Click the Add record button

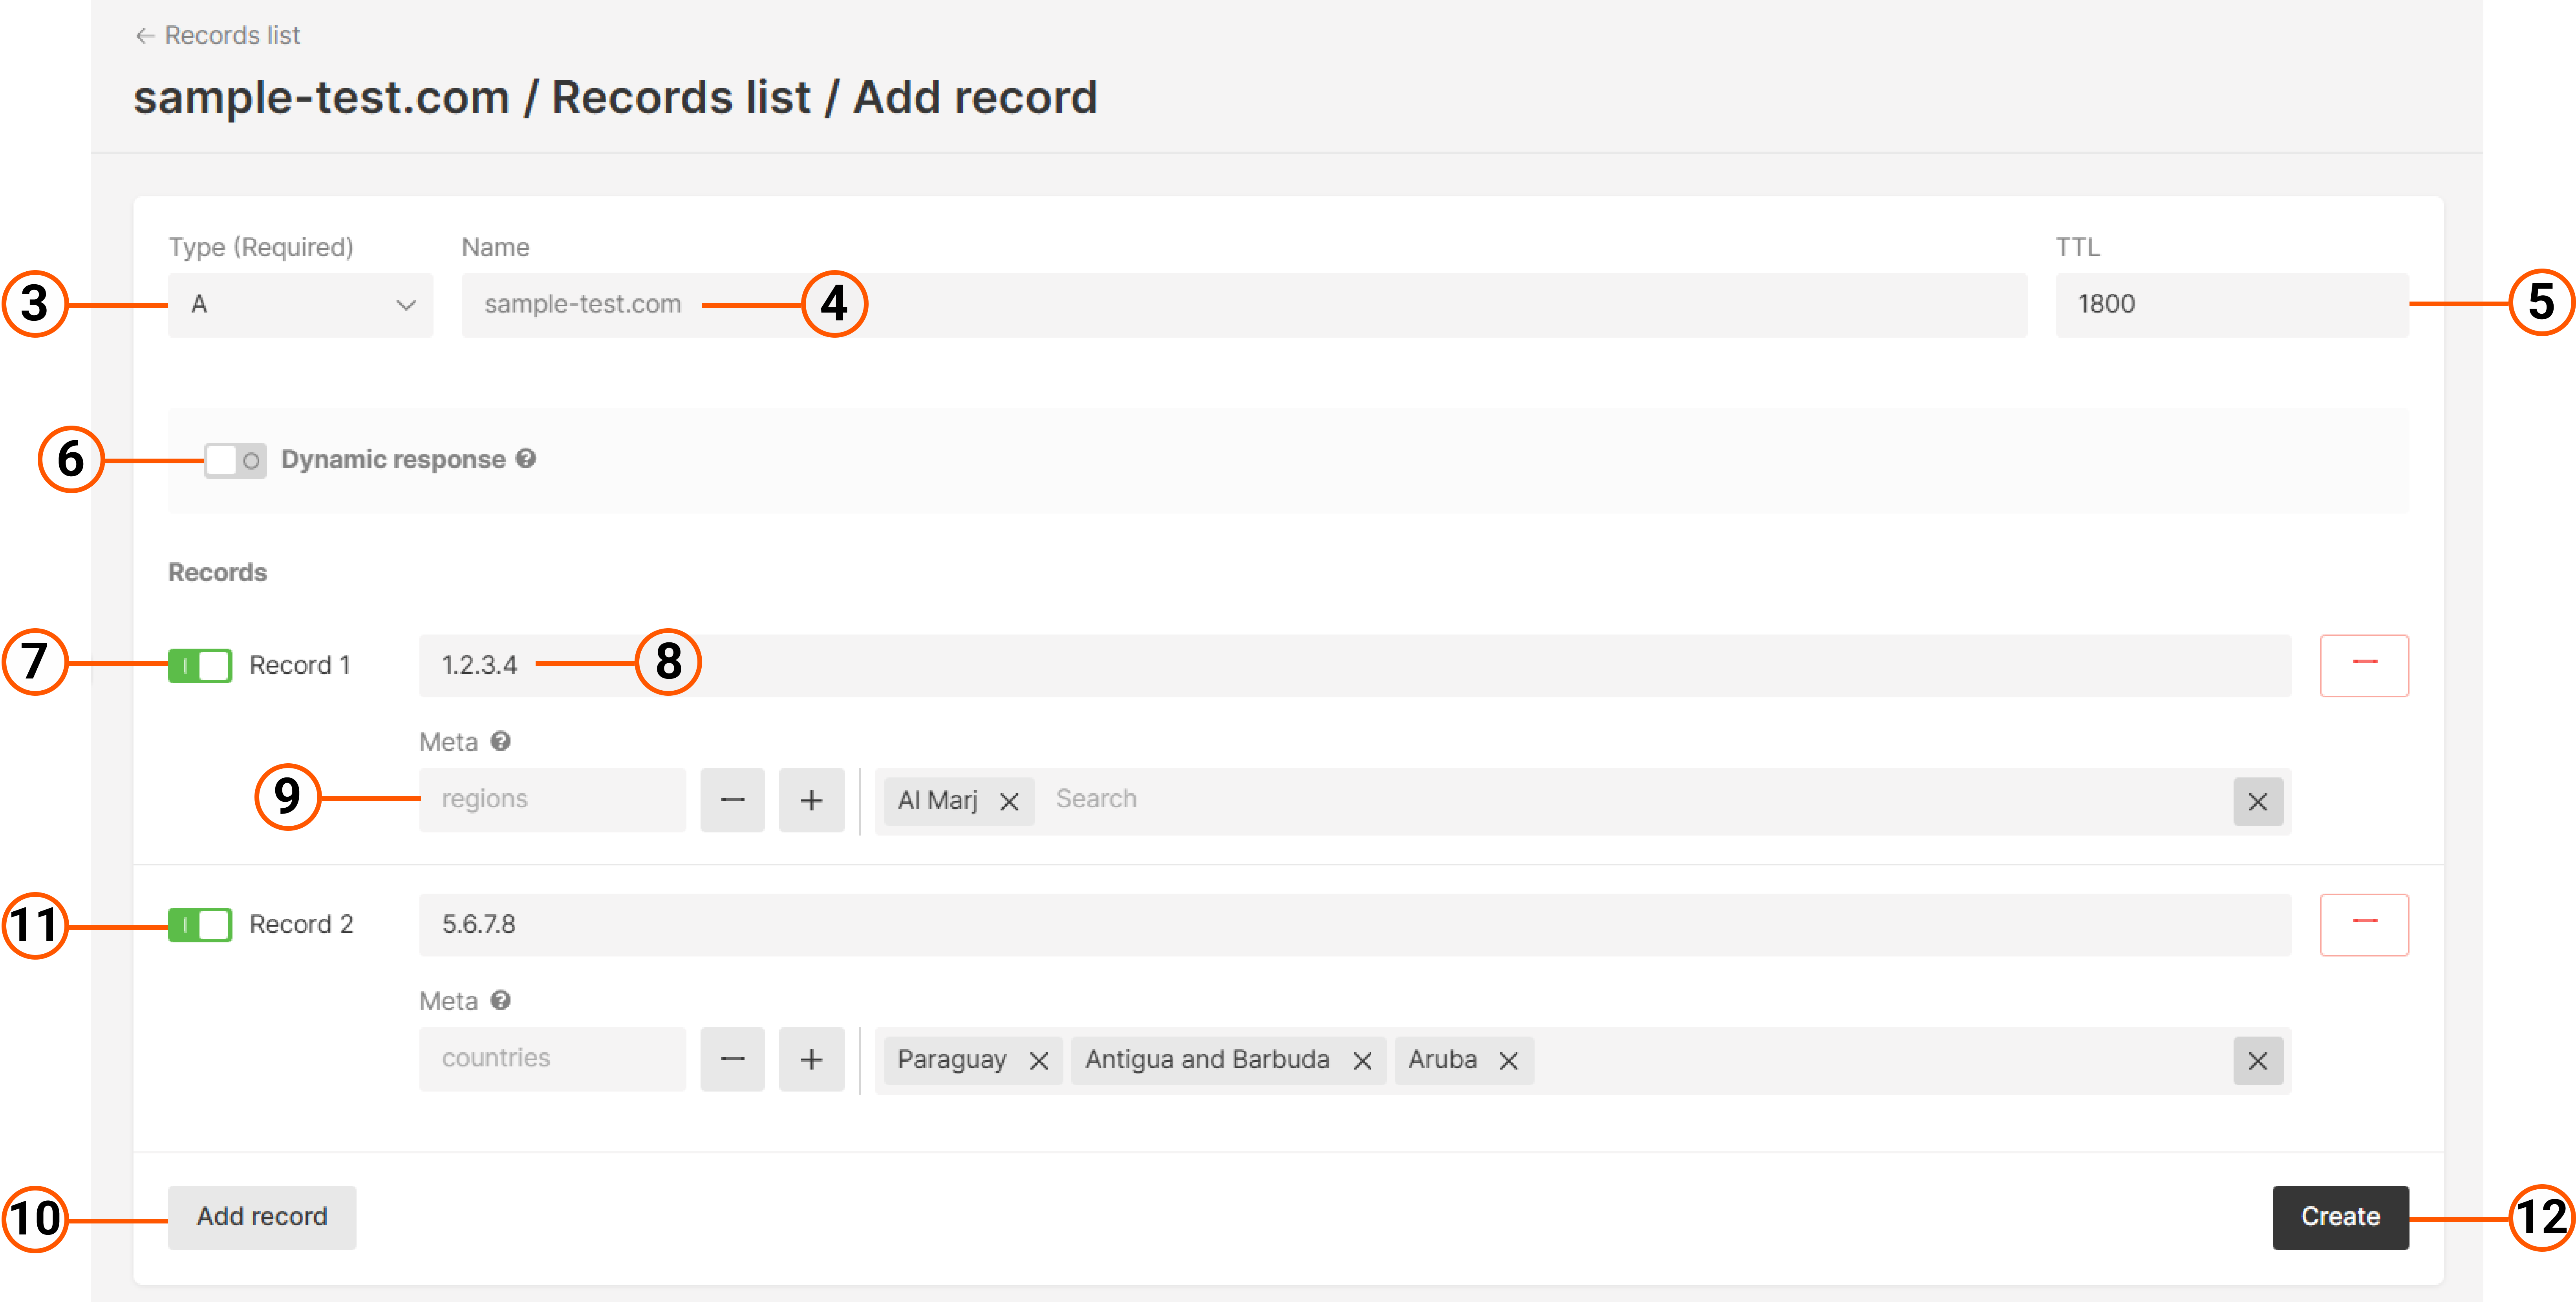tap(261, 1217)
